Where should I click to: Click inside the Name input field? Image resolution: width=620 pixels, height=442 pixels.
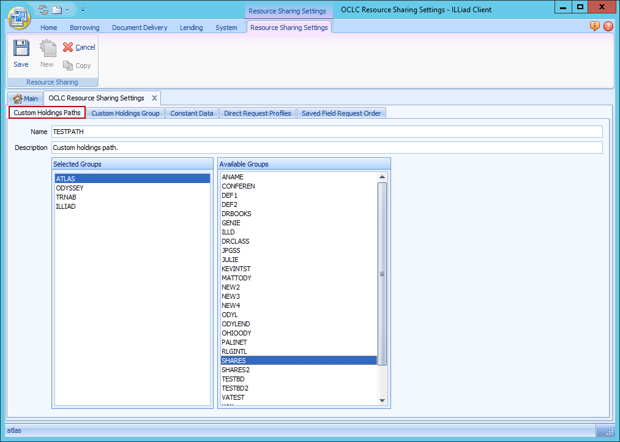tap(245, 132)
